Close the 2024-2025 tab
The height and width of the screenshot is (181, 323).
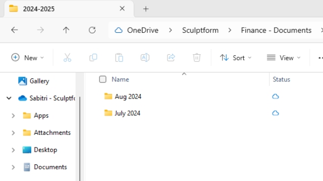click(122, 9)
